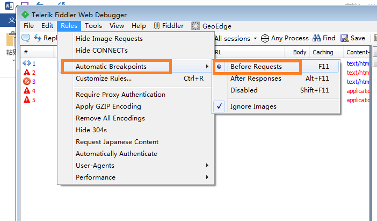377x221 pixels.
Task: Click the Caching column header
Action: pyautogui.click(x=323, y=52)
